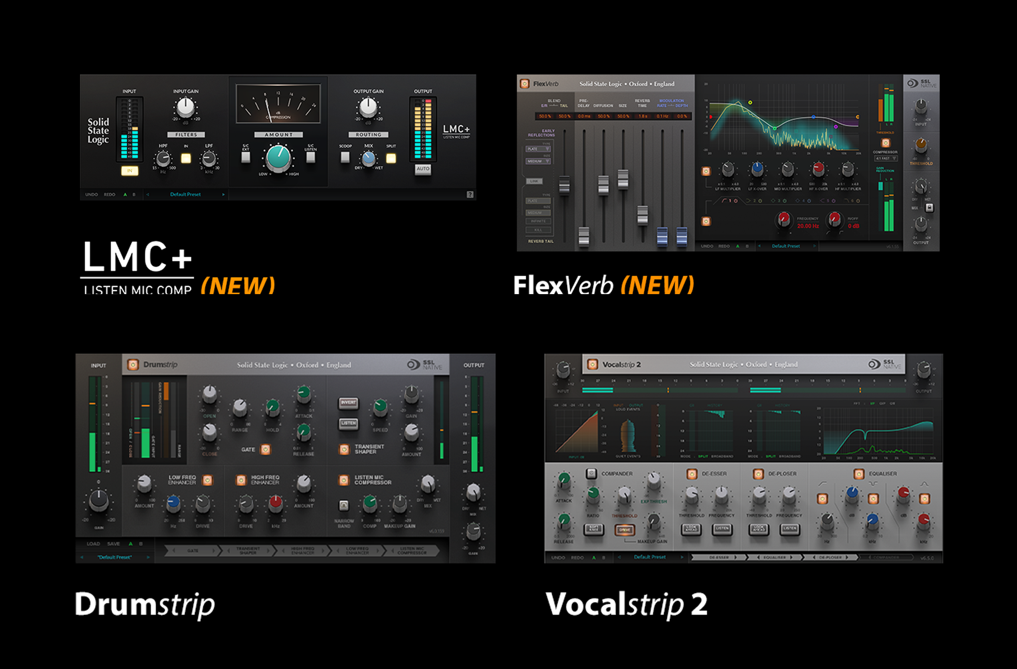Viewport: 1017px width, 669px height.
Task: Click LMC+ previous preset arrow
Action: (x=148, y=194)
